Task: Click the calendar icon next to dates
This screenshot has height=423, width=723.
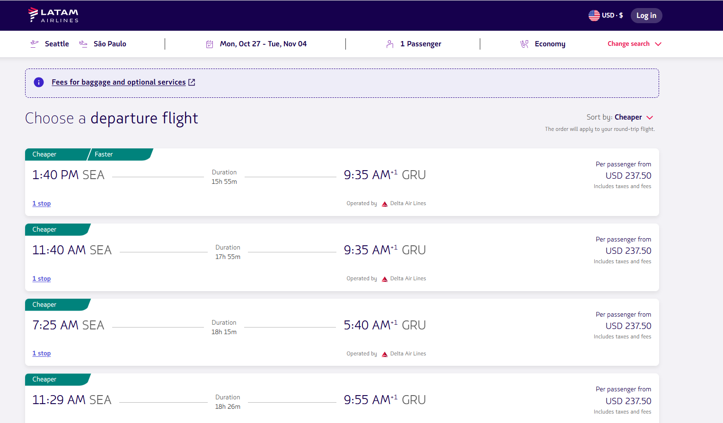Action: point(210,44)
